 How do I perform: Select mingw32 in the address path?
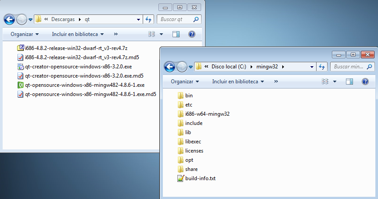267,67
